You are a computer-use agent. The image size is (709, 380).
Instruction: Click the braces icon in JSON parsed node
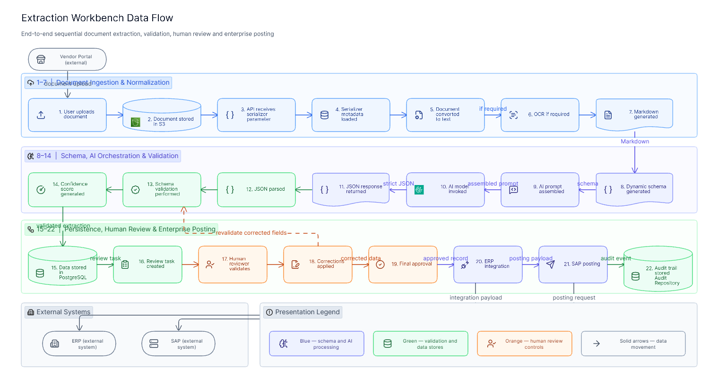pos(230,189)
